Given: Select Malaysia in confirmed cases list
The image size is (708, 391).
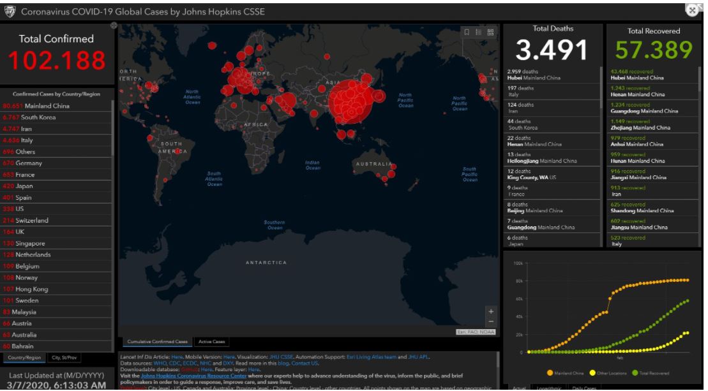Looking at the screenshot, I should coord(56,312).
